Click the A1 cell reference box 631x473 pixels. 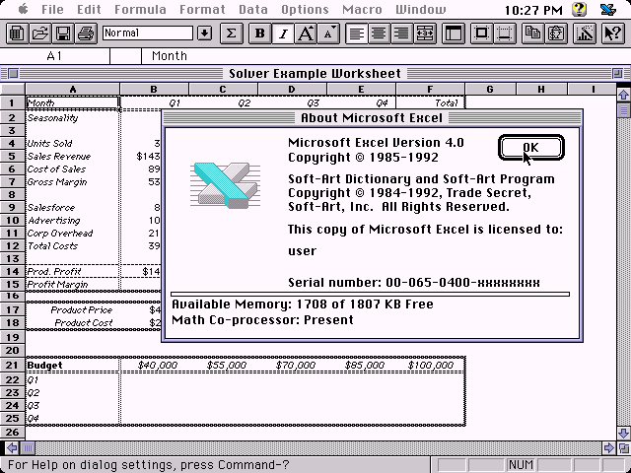pyautogui.click(x=55, y=56)
